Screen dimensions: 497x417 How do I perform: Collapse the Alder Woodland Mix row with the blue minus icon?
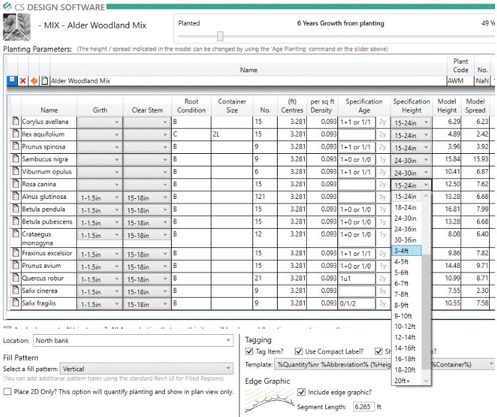12,80
